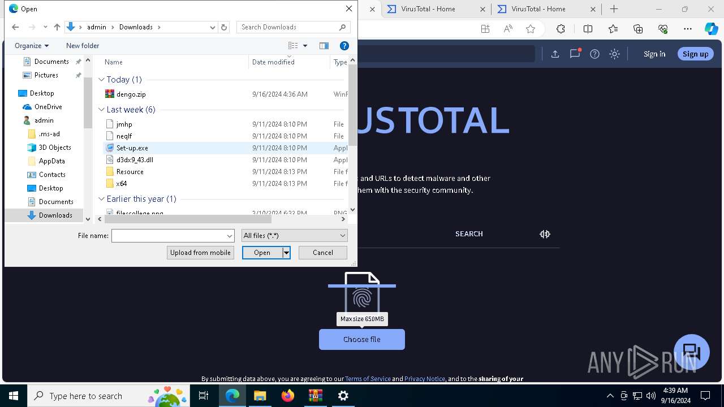Open Settings gear in the taskbar

pyautogui.click(x=343, y=396)
